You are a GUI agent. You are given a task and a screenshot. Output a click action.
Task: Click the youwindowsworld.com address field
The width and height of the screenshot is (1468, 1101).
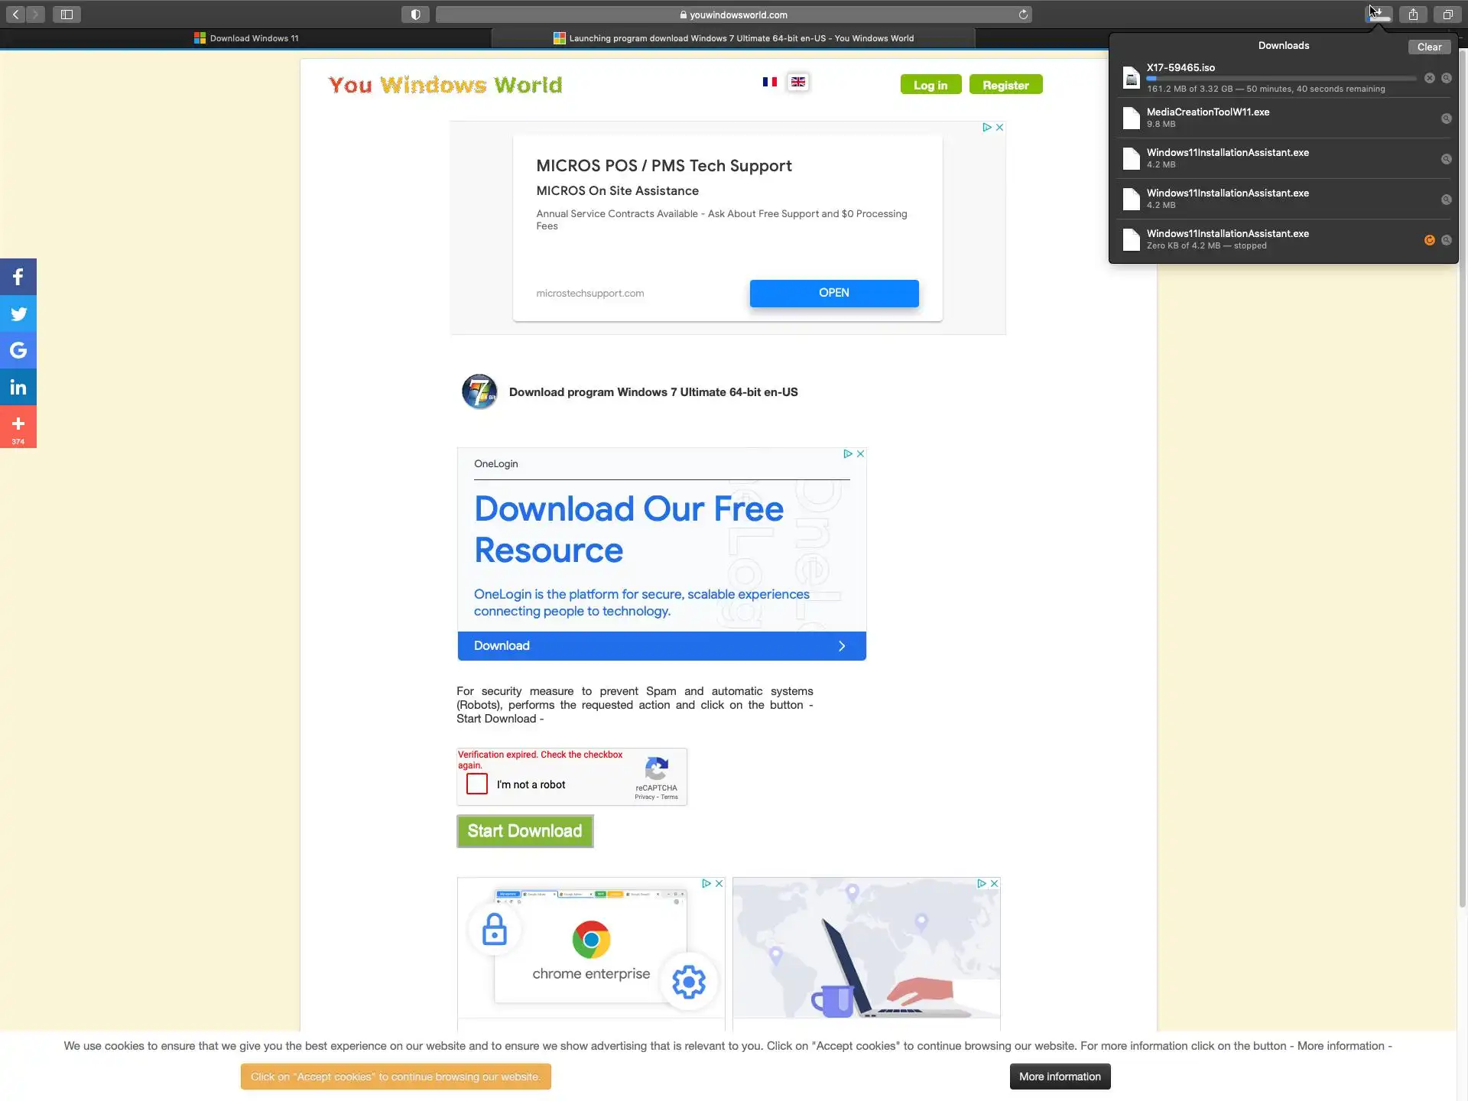pos(733,15)
